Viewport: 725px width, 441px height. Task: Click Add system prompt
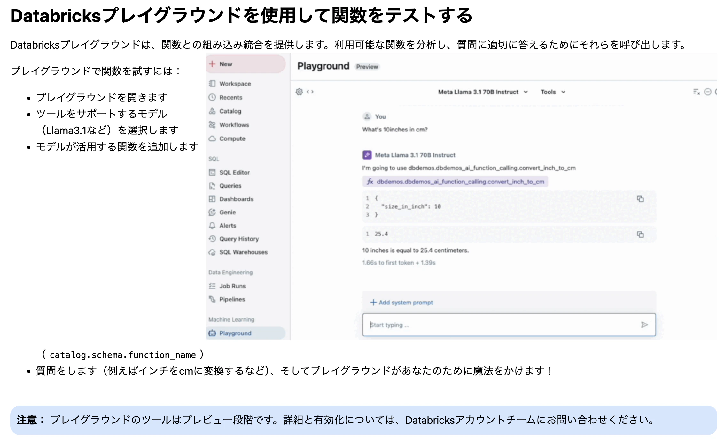[401, 302]
